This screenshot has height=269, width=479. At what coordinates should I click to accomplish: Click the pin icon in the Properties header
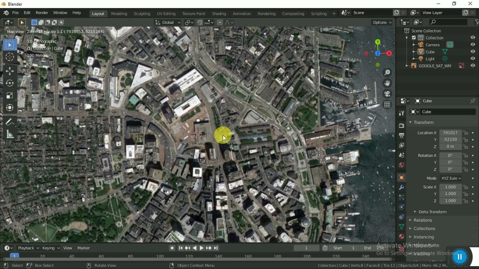[x=473, y=101]
